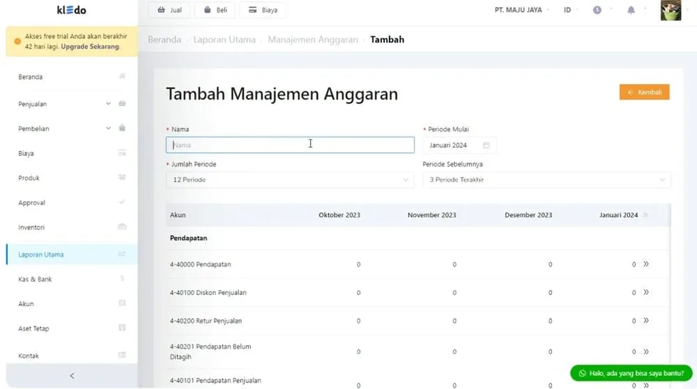Click the Aset Tetap sidebar icon
Viewport: 697px width, 389px height.
122,328
